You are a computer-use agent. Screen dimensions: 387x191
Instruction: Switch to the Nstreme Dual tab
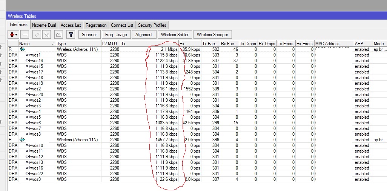44,25
